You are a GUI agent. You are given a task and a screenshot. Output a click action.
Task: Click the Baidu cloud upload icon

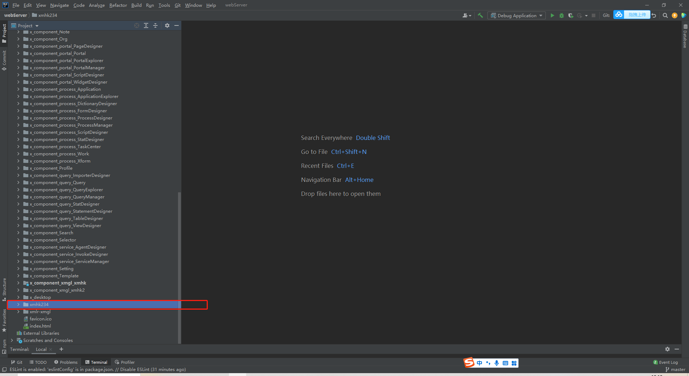pos(619,15)
